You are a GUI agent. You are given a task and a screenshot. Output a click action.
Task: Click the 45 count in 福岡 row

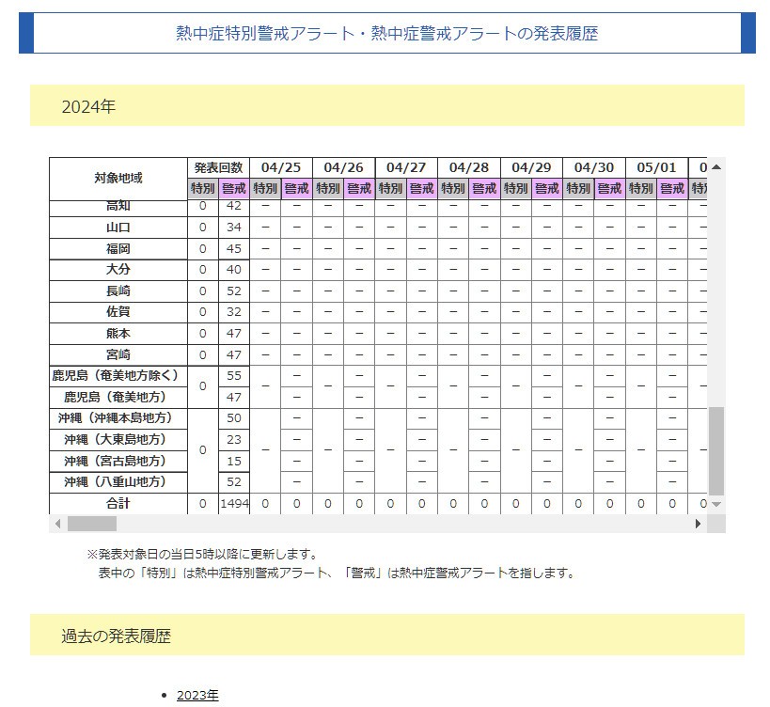(x=234, y=249)
